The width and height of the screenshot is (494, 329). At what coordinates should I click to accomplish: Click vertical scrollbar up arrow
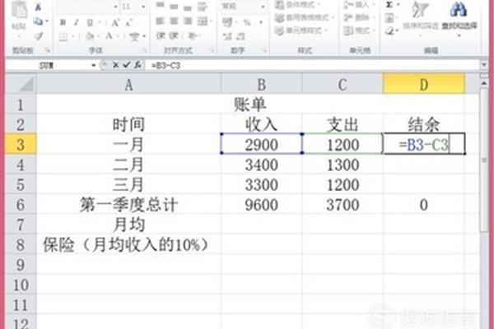(x=483, y=83)
